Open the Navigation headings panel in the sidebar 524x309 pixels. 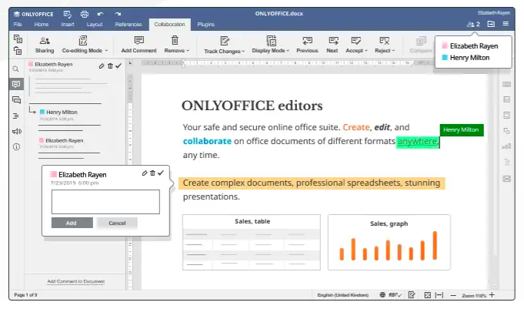(15, 116)
